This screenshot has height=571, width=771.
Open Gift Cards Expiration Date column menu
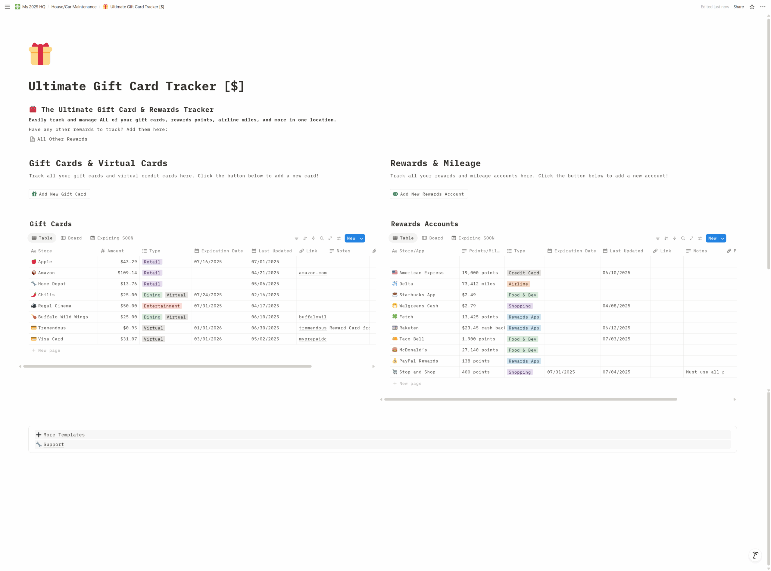220,251
